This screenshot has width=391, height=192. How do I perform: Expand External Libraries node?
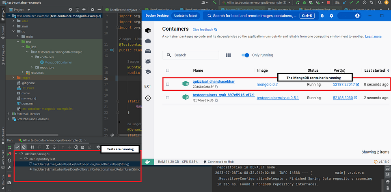point(9,114)
